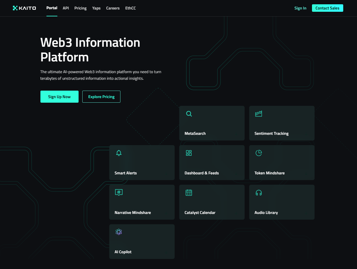Select the Audio Library headphones icon
The height and width of the screenshot is (269, 357).
(259, 192)
